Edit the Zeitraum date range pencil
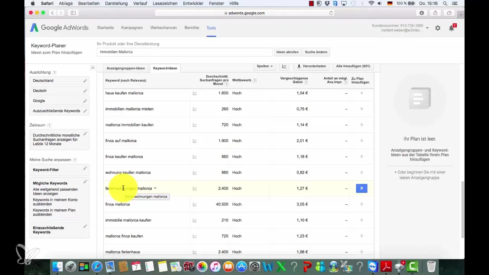Image resolution: width=489 pixels, height=275 pixels. point(85,134)
